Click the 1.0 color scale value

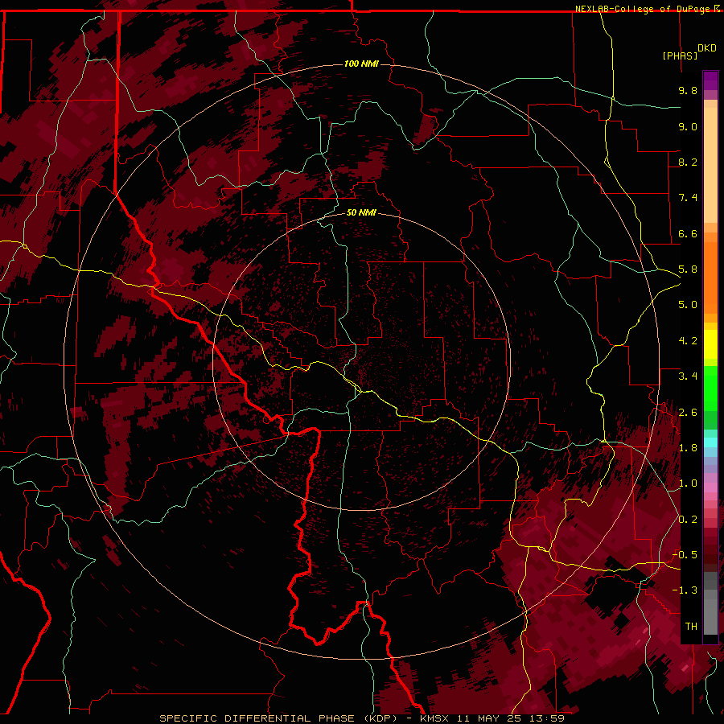pos(688,483)
